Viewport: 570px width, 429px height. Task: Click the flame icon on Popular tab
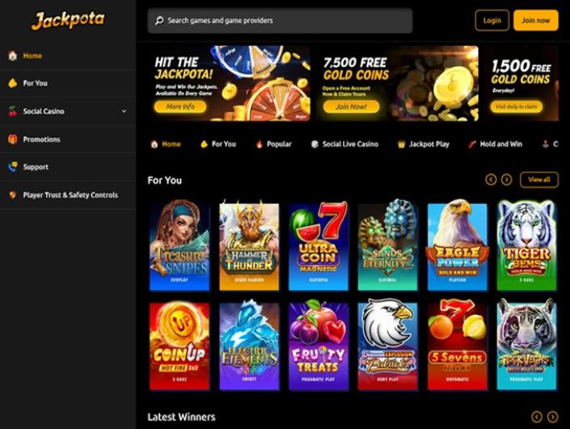coord(260,144)
